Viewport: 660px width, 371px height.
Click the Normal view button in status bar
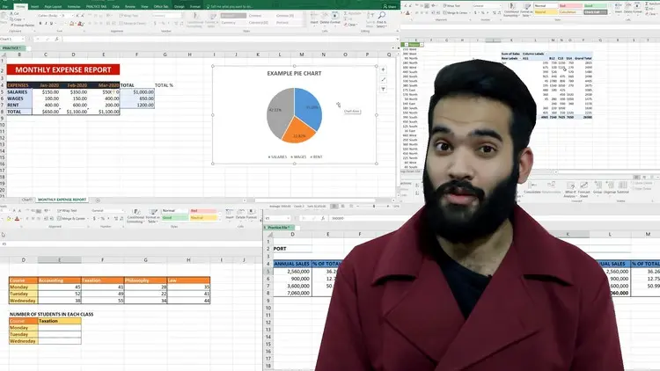click(334, 206)
